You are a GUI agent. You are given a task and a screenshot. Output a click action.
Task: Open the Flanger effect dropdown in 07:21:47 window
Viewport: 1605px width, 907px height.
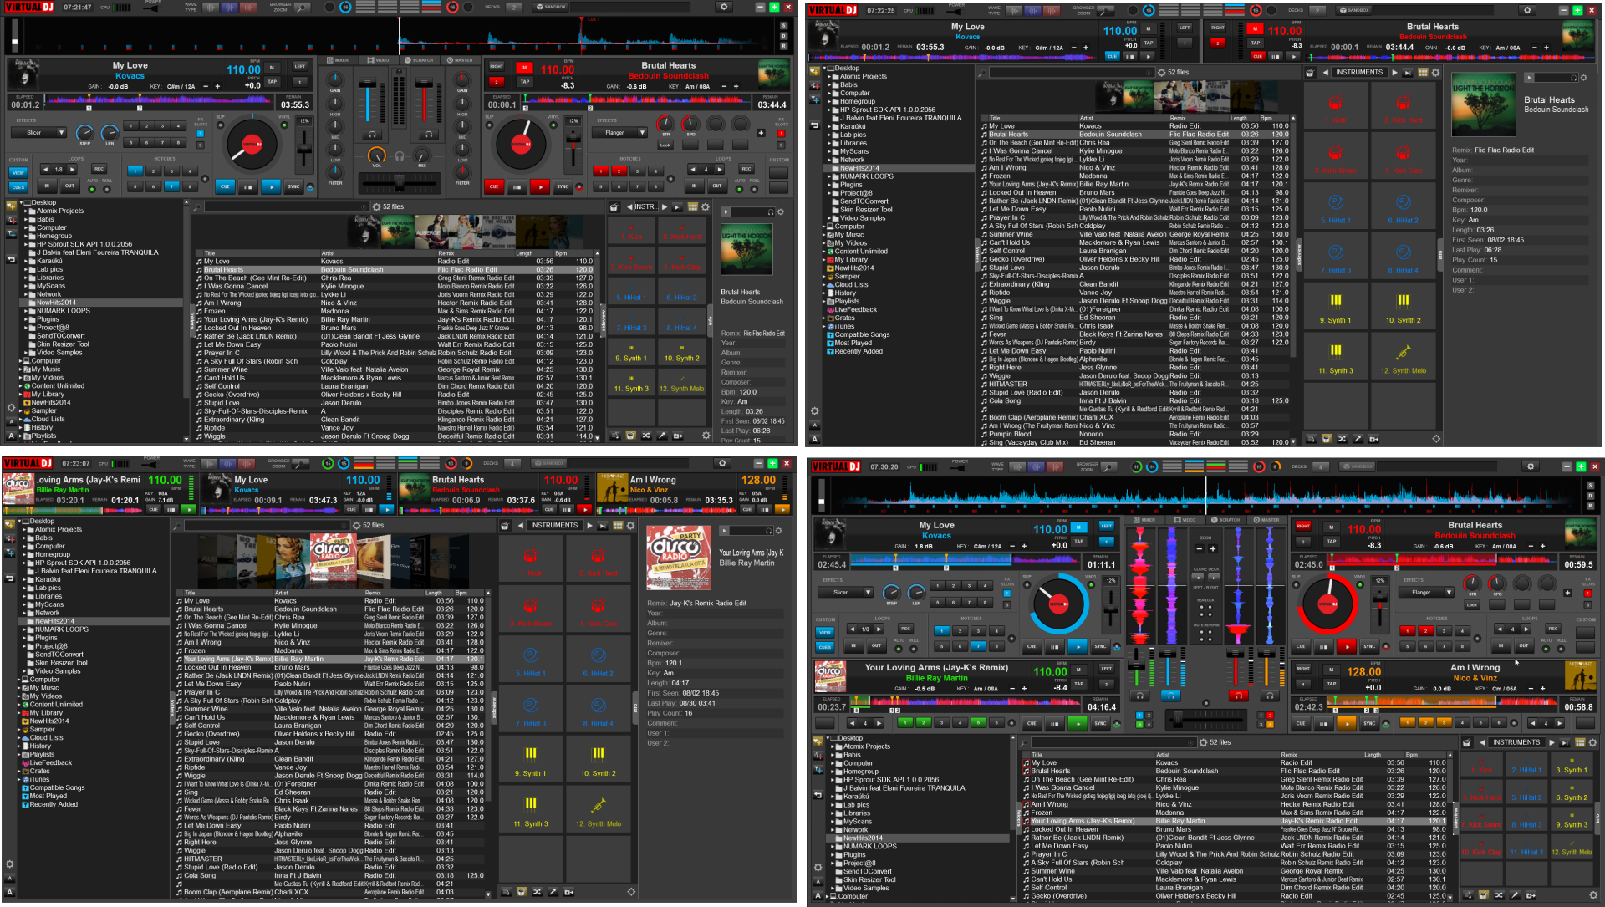click(x=643, y=132)
